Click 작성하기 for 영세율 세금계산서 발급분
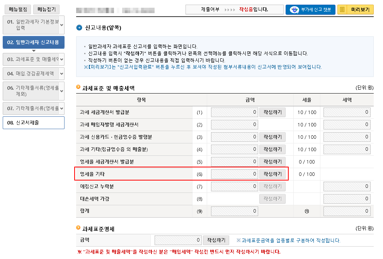This screenshot has width=383, height=259. tap(272, 162)
